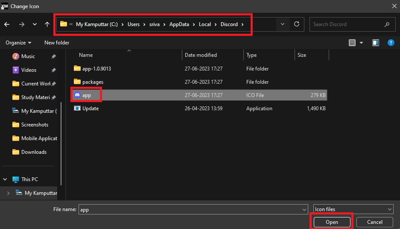Click the Back navigation arrow
The height and width of the screenshot is (229, 400).
(7, 24)
